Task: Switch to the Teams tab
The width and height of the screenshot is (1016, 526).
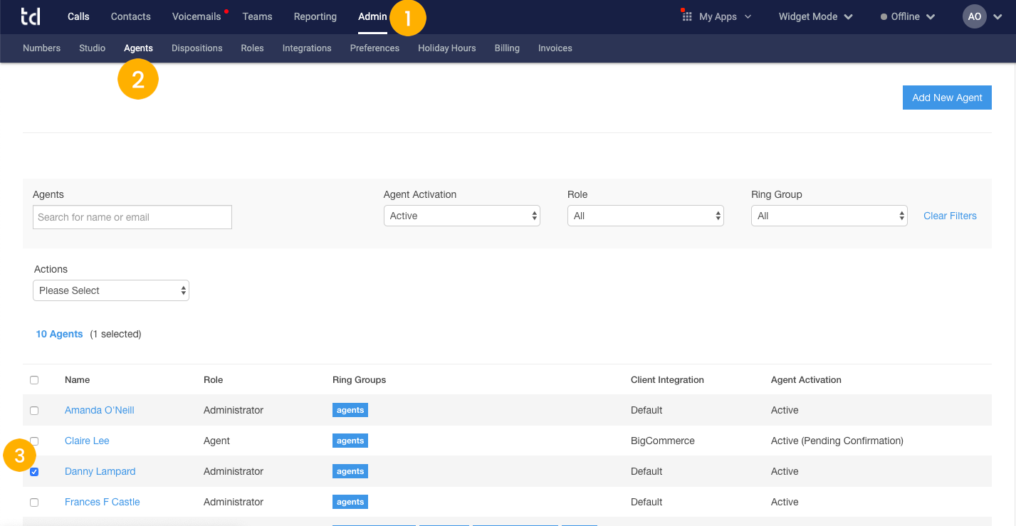Action: (x=257, y=16)
